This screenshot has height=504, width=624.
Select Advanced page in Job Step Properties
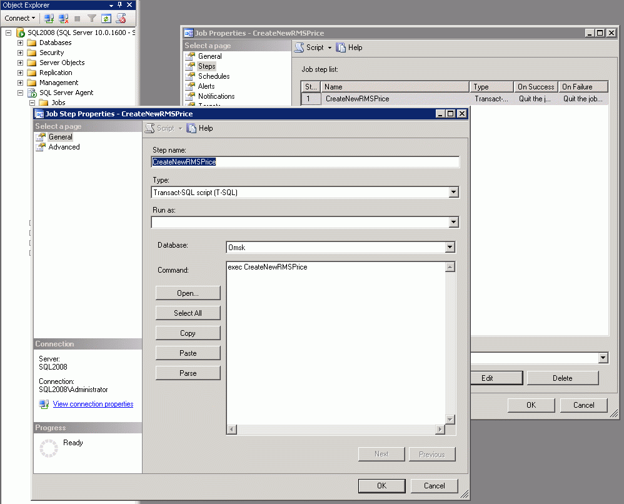tap(64, 147)
